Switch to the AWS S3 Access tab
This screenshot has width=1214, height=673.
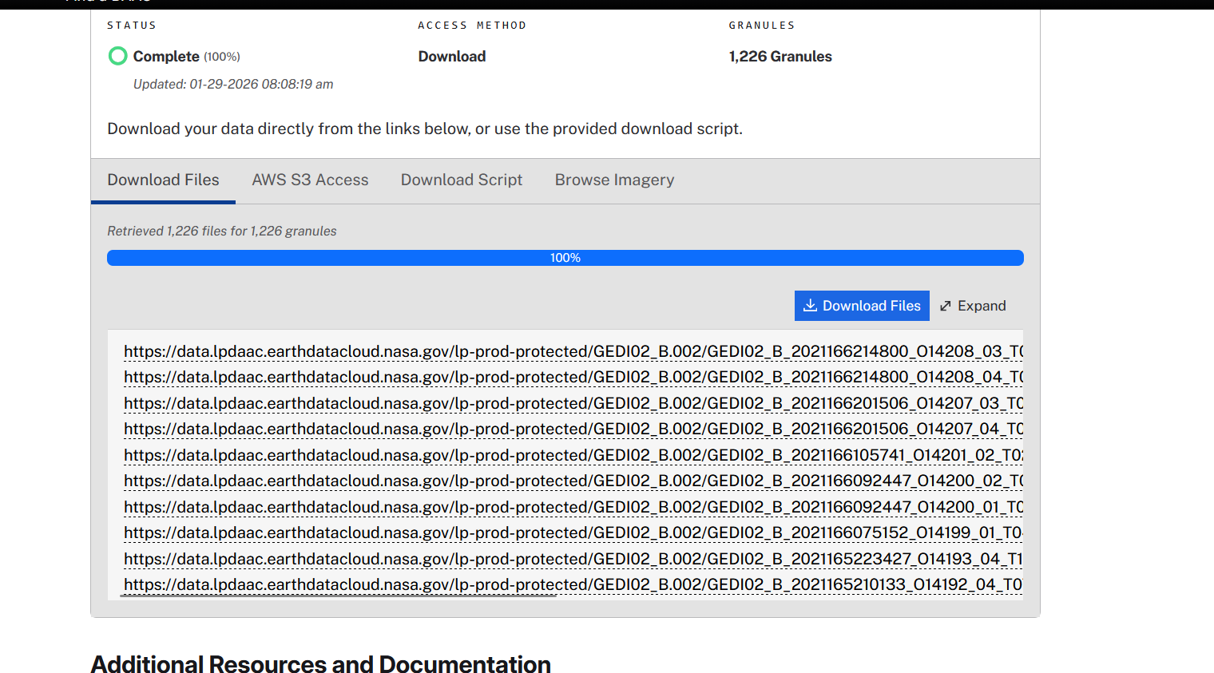click(x=310, y=180)
